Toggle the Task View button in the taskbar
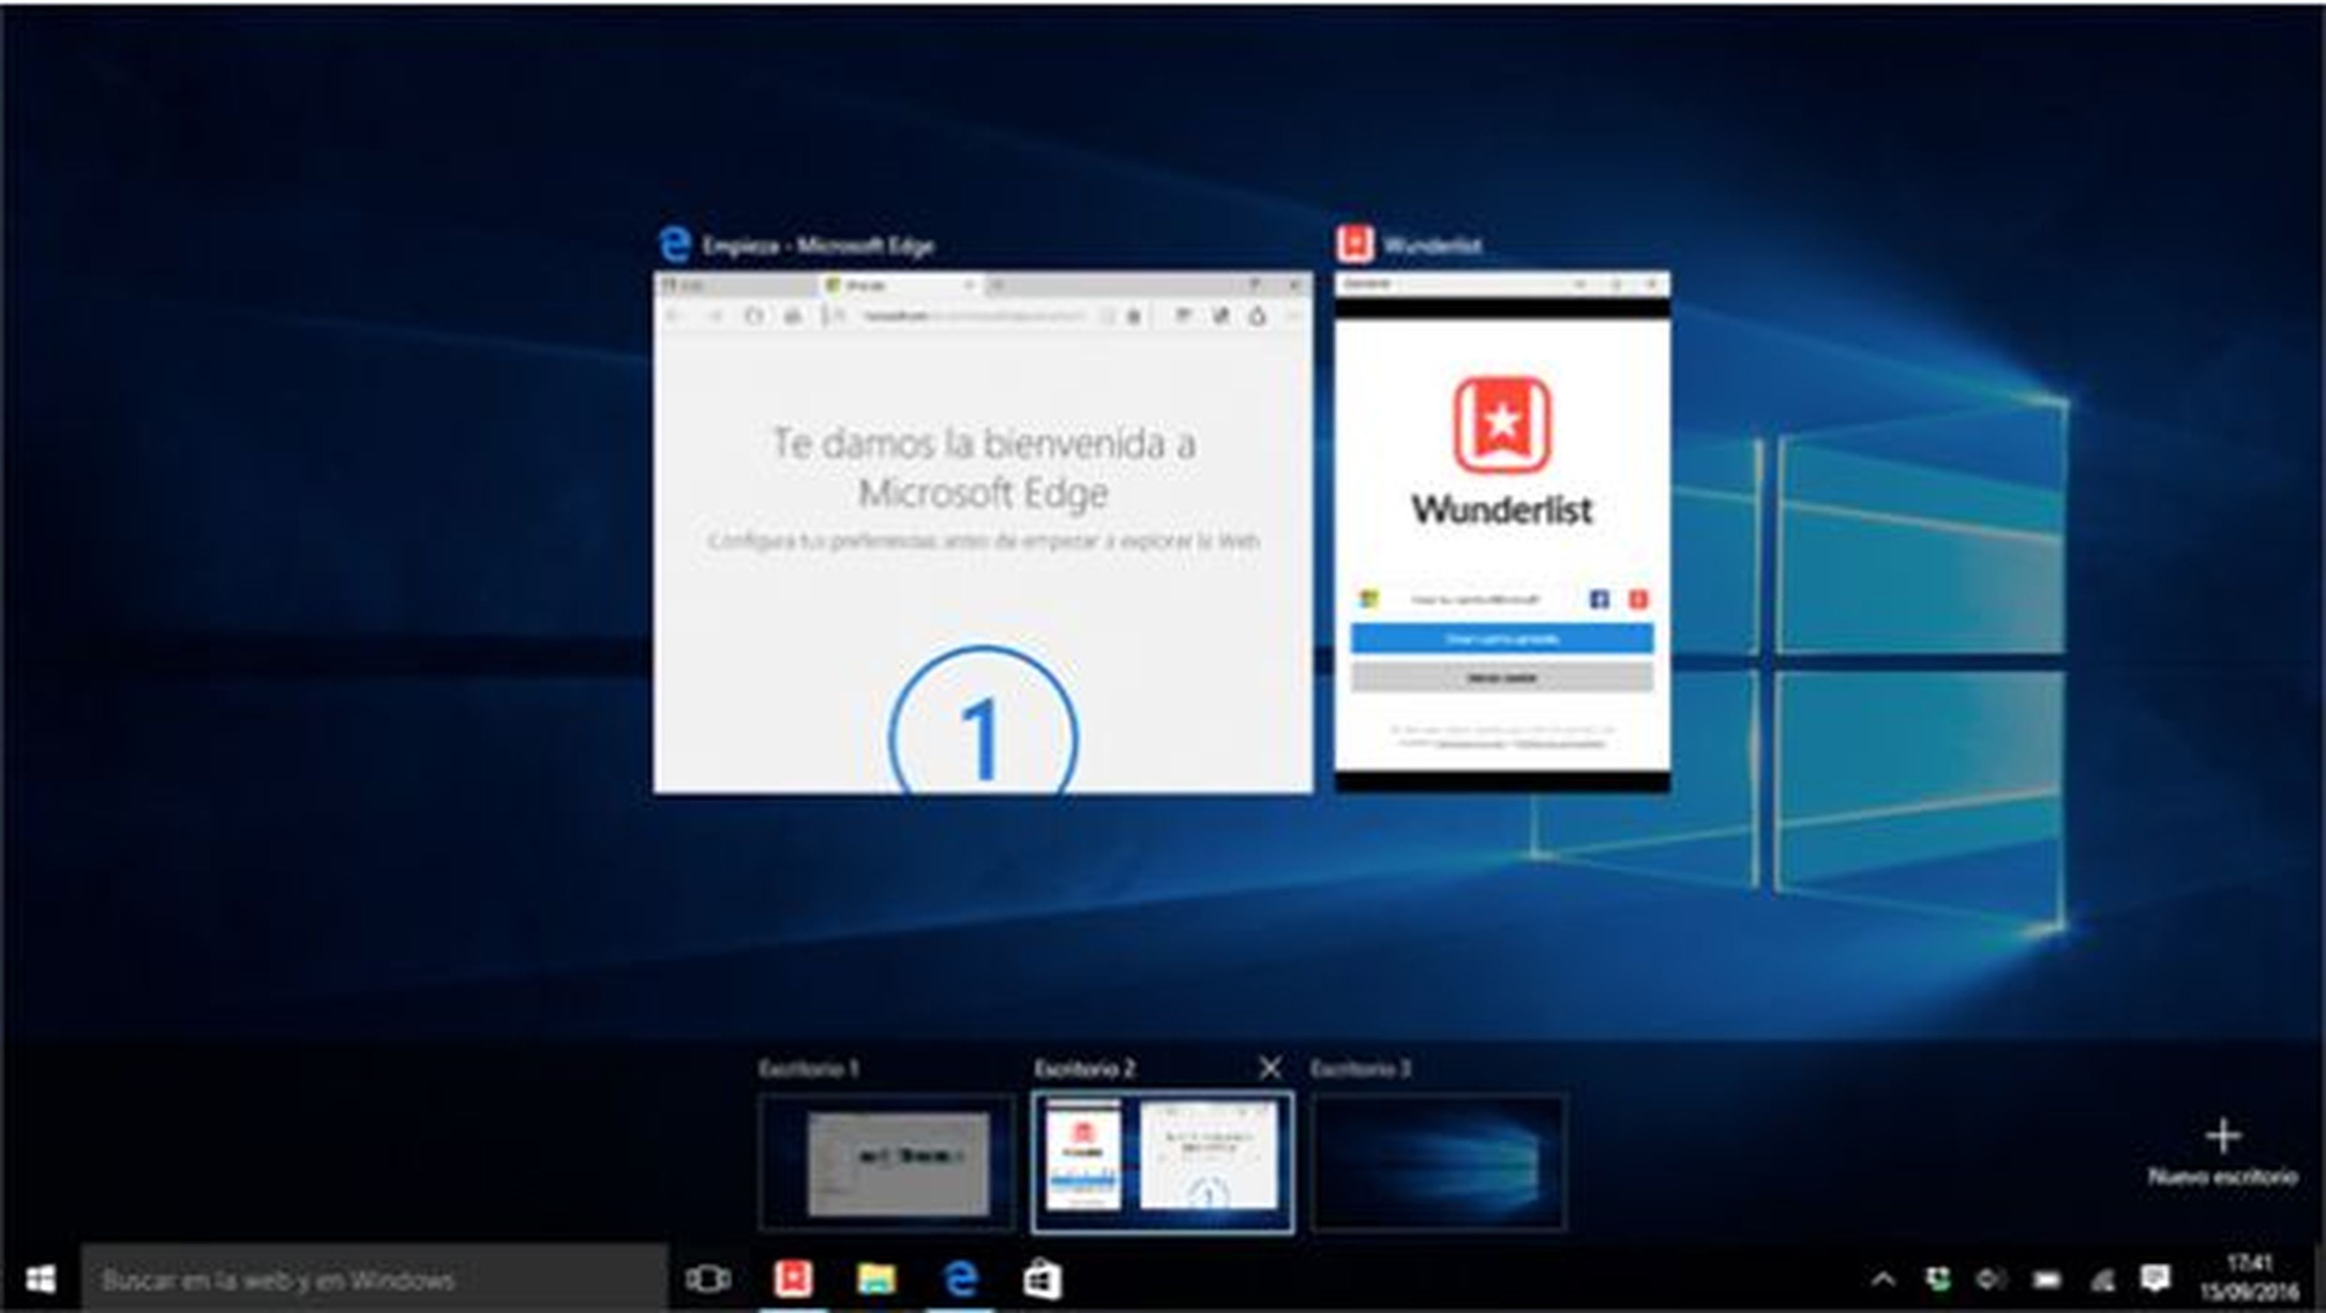Viewport: 2326px width, 1313px height. tap(708, 1278)
